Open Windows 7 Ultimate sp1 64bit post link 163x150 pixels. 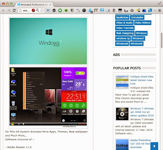point(142,112)
